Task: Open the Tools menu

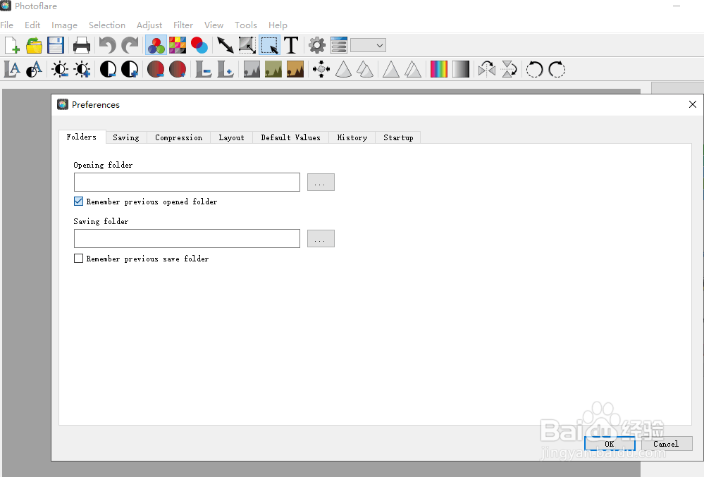Action: coord(246,25)
